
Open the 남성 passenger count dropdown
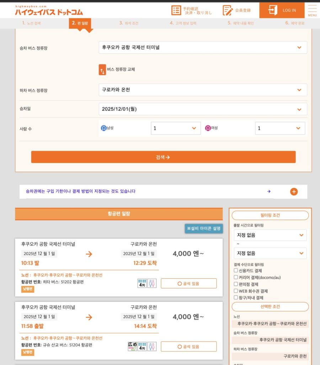click(x=176, y=128)
